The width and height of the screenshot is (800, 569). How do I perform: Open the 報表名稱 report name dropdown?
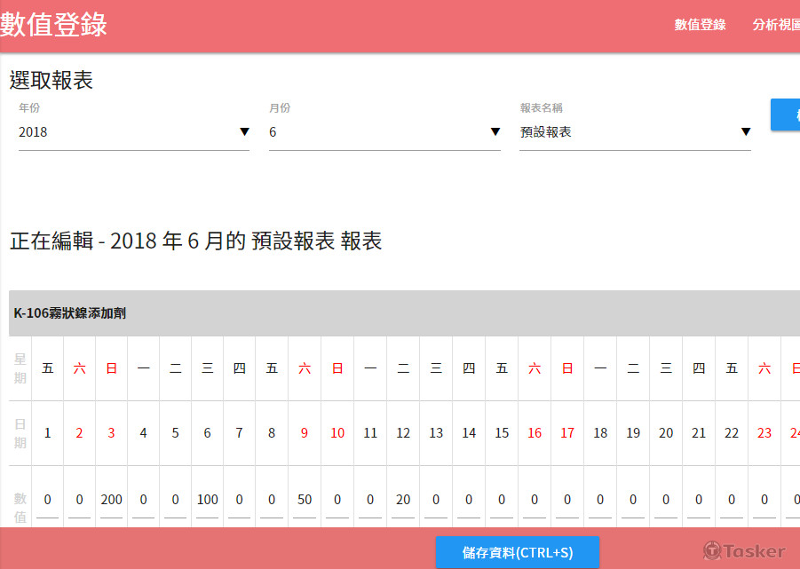pyautogui.click(x=635, y=132)
